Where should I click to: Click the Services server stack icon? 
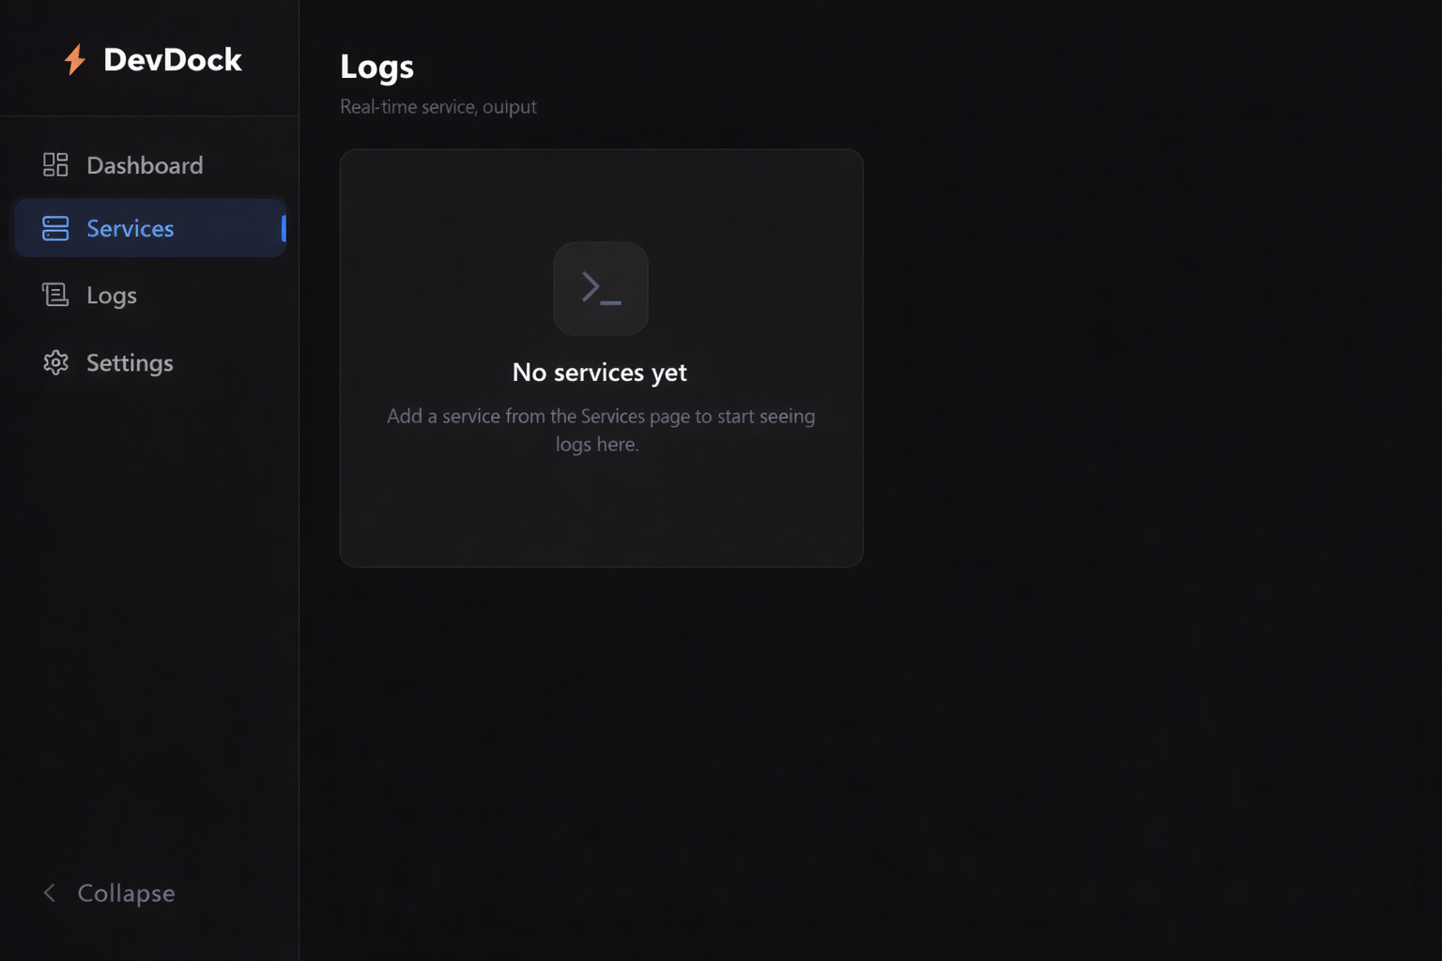(55, 228)
